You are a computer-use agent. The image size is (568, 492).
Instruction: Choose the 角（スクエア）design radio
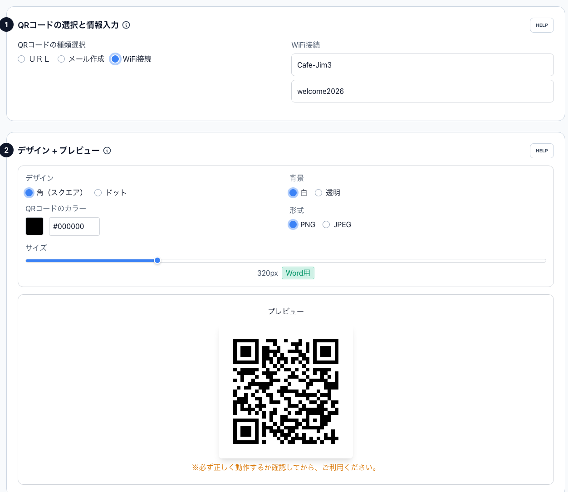click(x=29, y=193)
